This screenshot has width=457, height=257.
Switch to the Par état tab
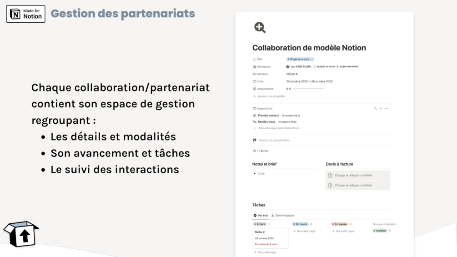click(x=261, y=215)
